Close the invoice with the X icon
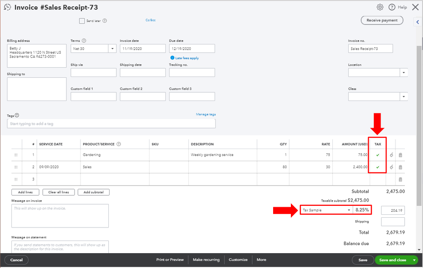This screenshot has height=268, width=423. coord(415,7)
